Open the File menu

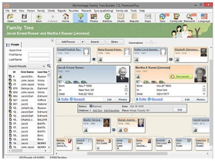click(x=7, y=11)
